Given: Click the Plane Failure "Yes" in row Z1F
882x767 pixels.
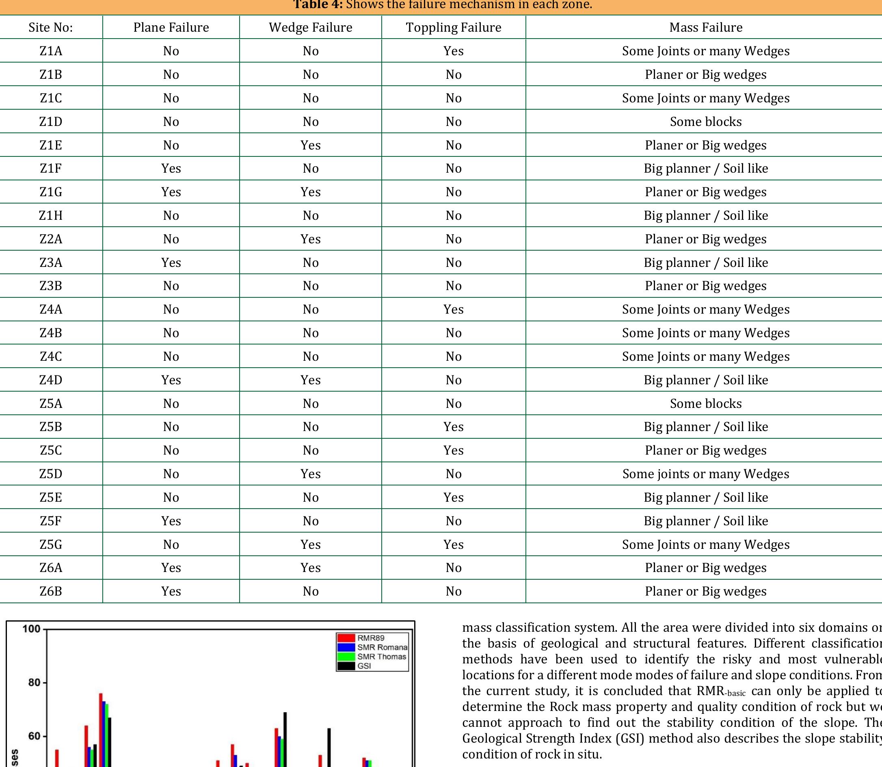Looking at the screenshot, I should [x=171, y=168].
